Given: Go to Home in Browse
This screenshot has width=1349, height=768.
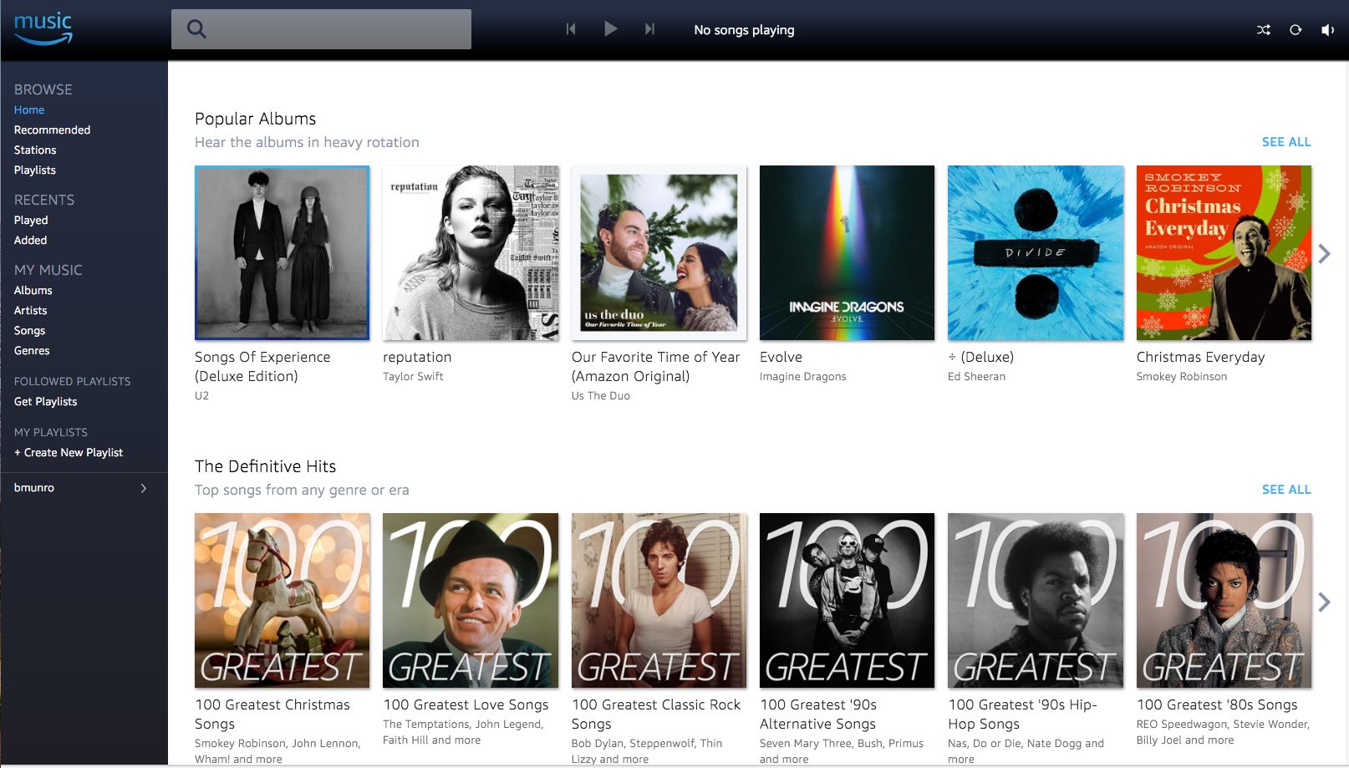Looking at the screenshot, I should (29, 109).
